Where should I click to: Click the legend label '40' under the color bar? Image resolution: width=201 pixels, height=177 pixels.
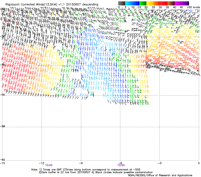click(174, 7)
